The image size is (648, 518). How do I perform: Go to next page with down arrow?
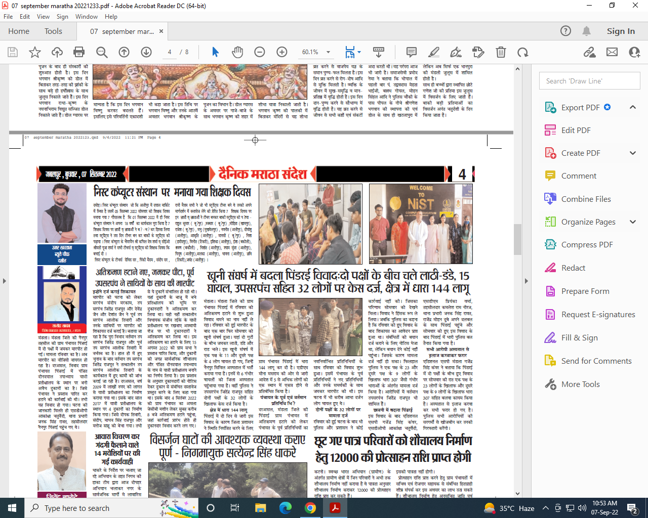146,52
